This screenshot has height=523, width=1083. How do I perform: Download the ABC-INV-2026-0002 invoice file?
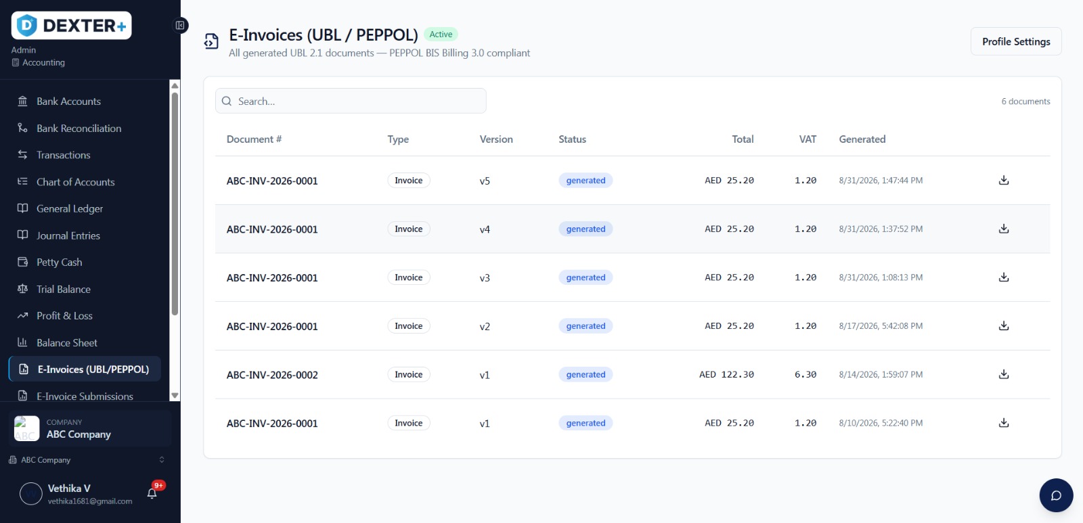[x=1004, y=374]
